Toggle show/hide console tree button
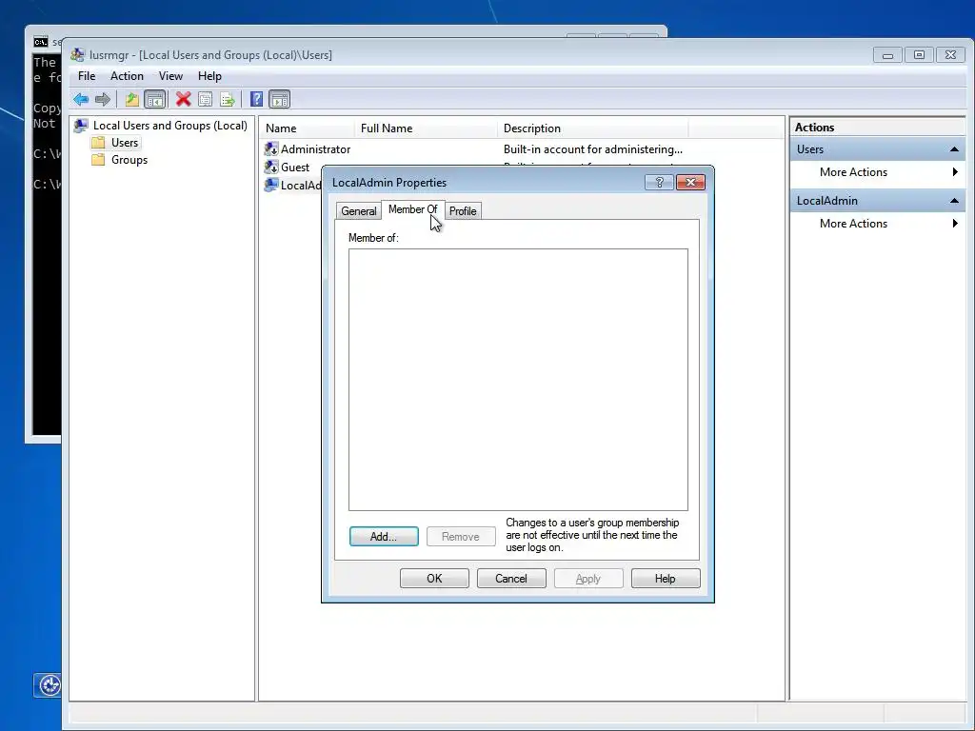The height and width of the screenshot is (731, 975). [x=155, y=99]
